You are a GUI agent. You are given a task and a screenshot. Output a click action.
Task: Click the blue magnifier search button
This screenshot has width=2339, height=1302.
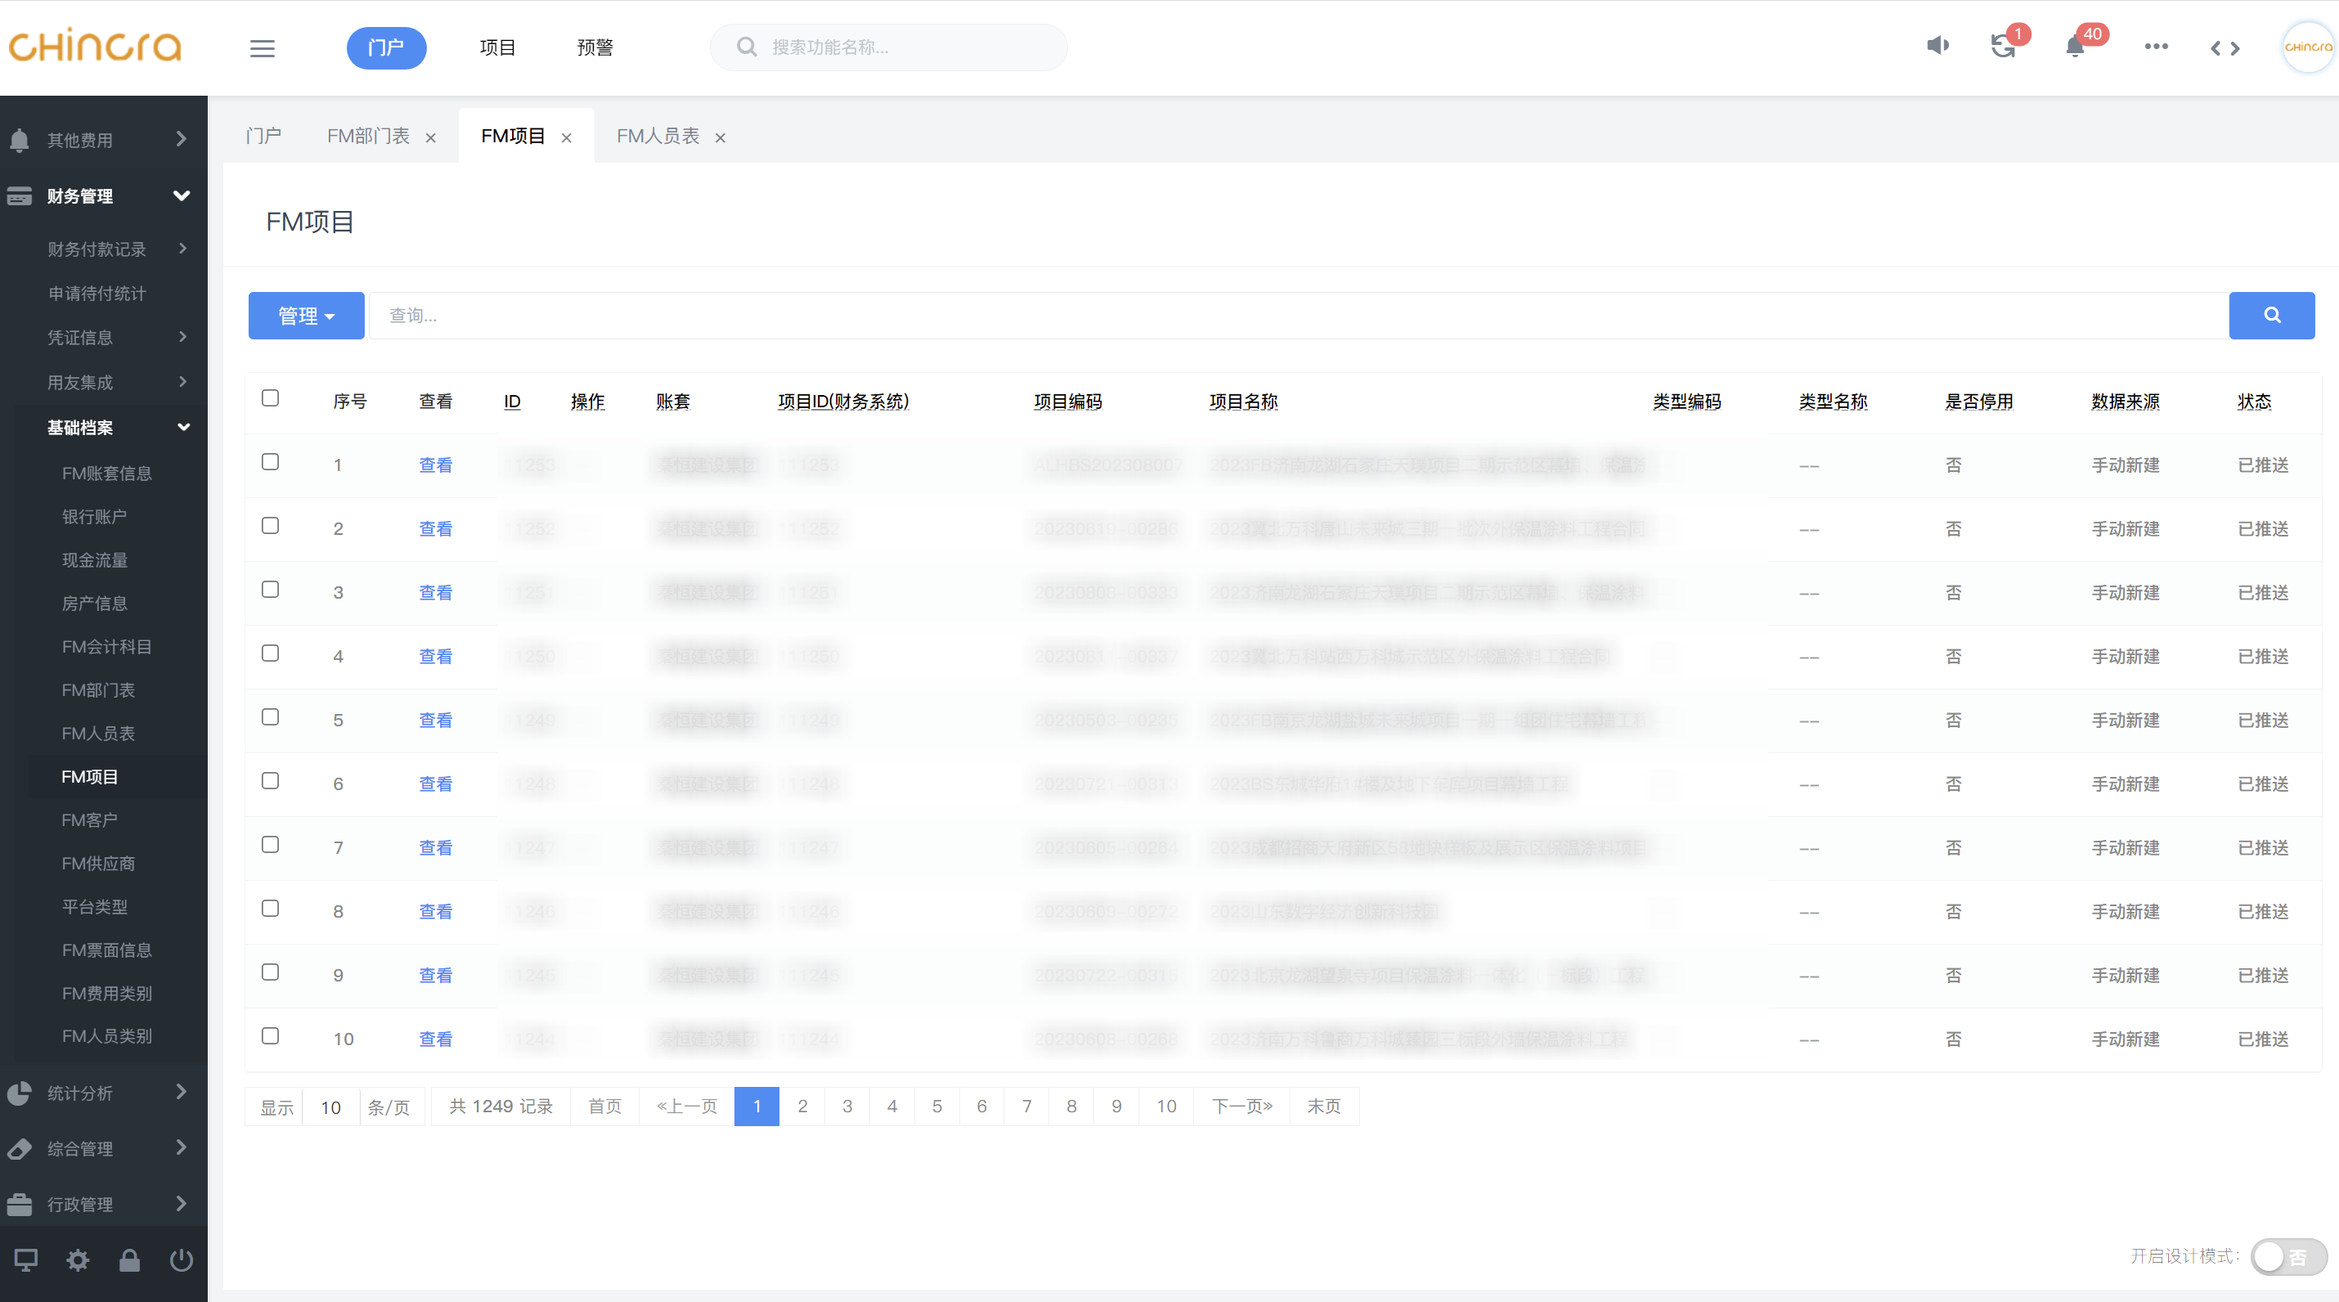2271,315
